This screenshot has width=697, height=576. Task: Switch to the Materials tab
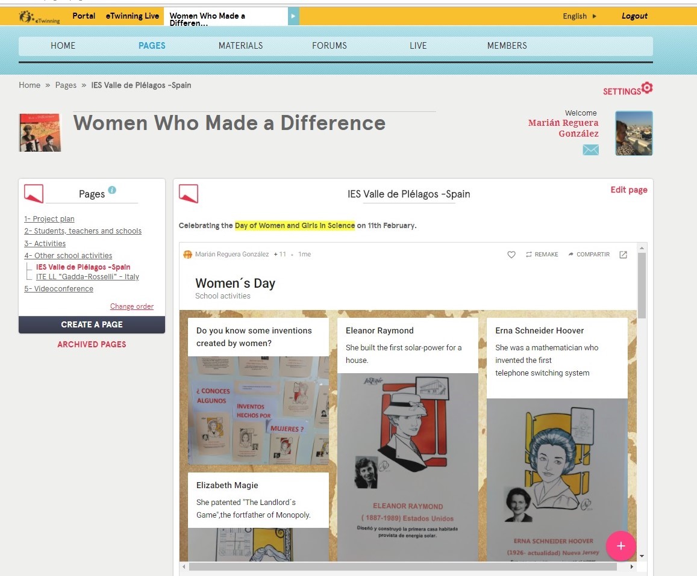click(240, 46)
